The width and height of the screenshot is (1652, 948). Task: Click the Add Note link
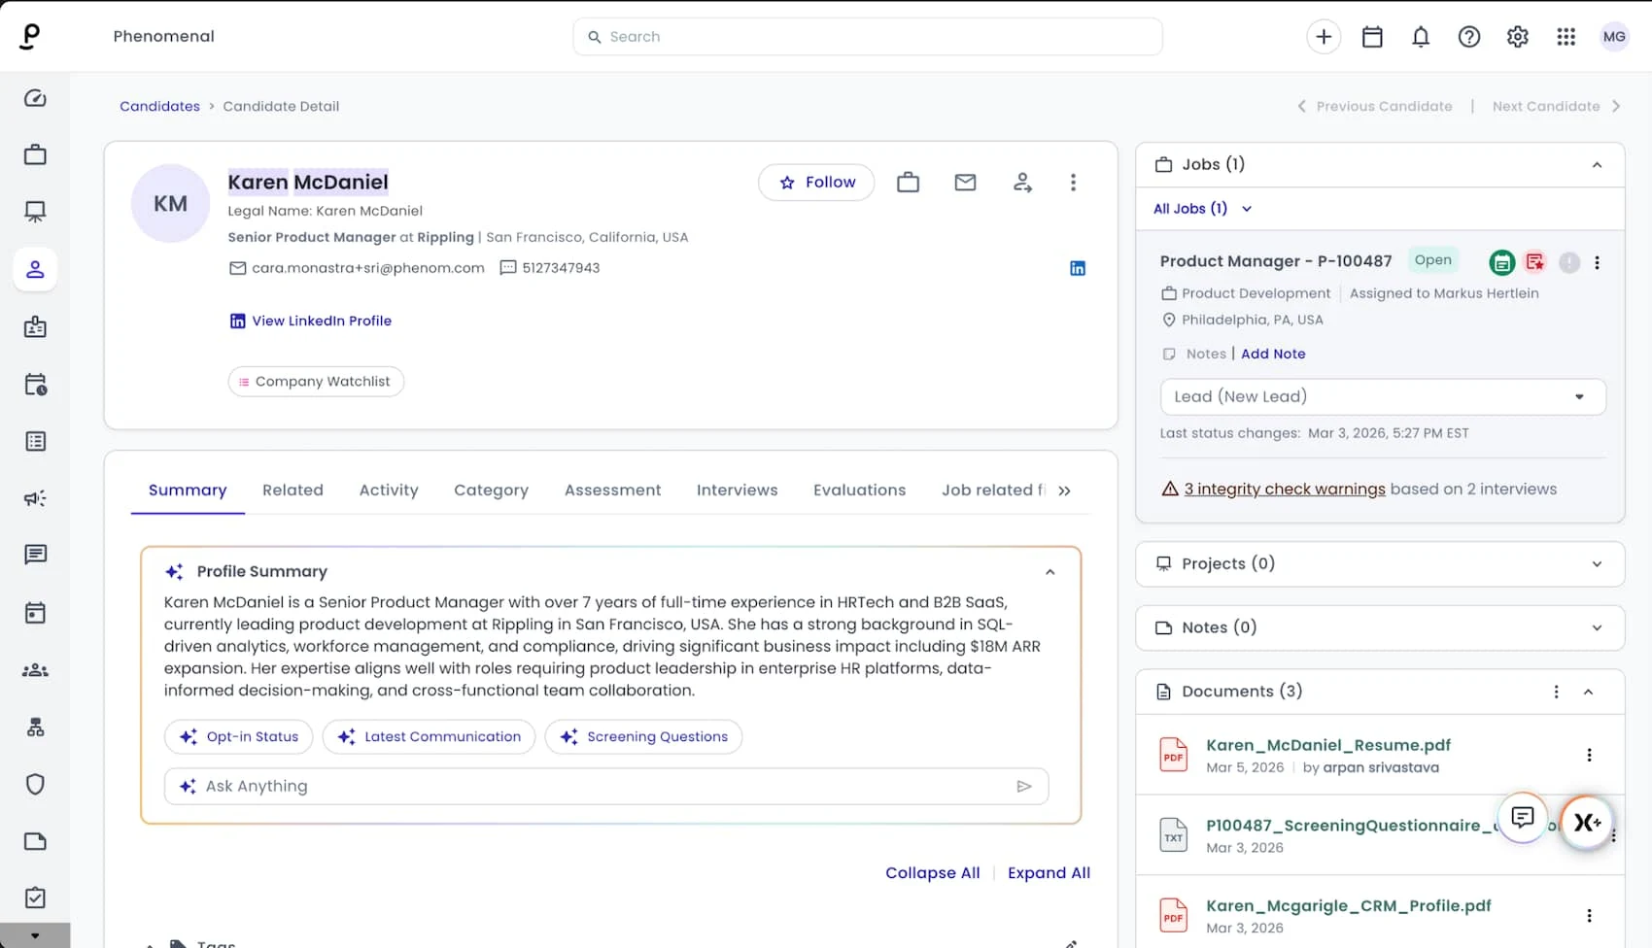pos(1273,354)
